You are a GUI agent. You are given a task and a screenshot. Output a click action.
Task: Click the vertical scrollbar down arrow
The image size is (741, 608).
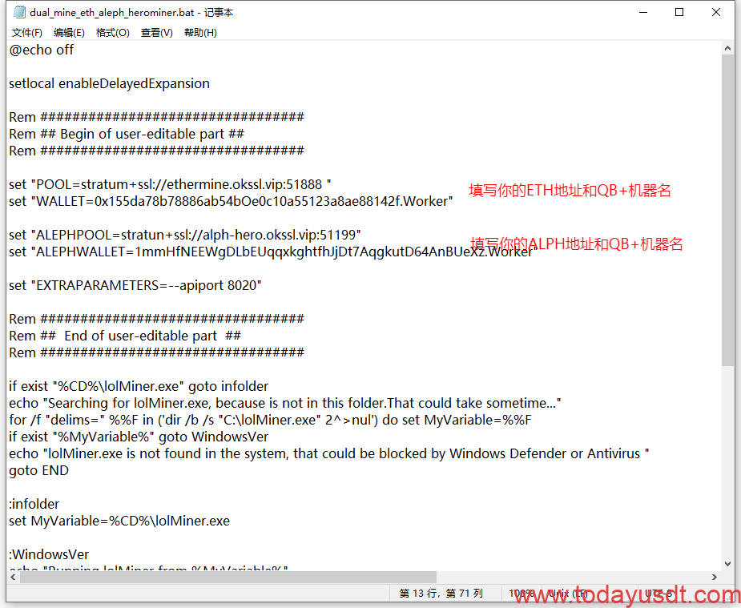point(727,563)
